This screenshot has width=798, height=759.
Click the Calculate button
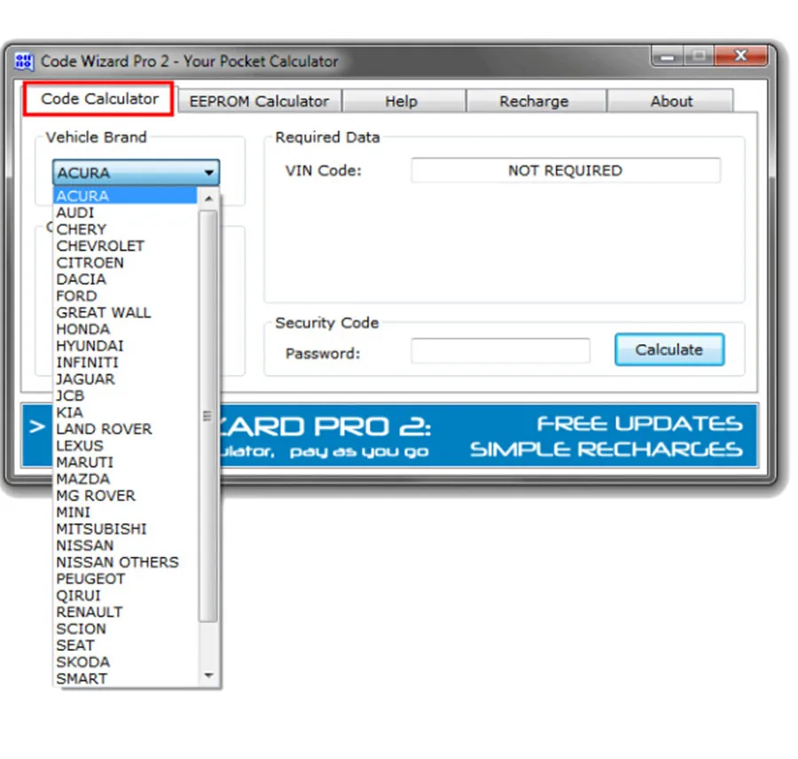(669, 349)
